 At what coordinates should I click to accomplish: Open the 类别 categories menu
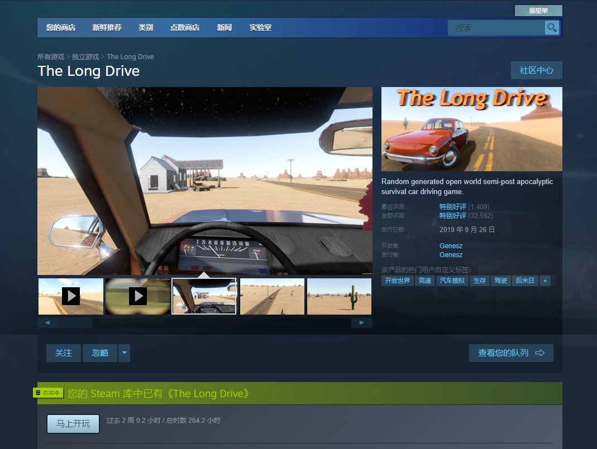146,27
